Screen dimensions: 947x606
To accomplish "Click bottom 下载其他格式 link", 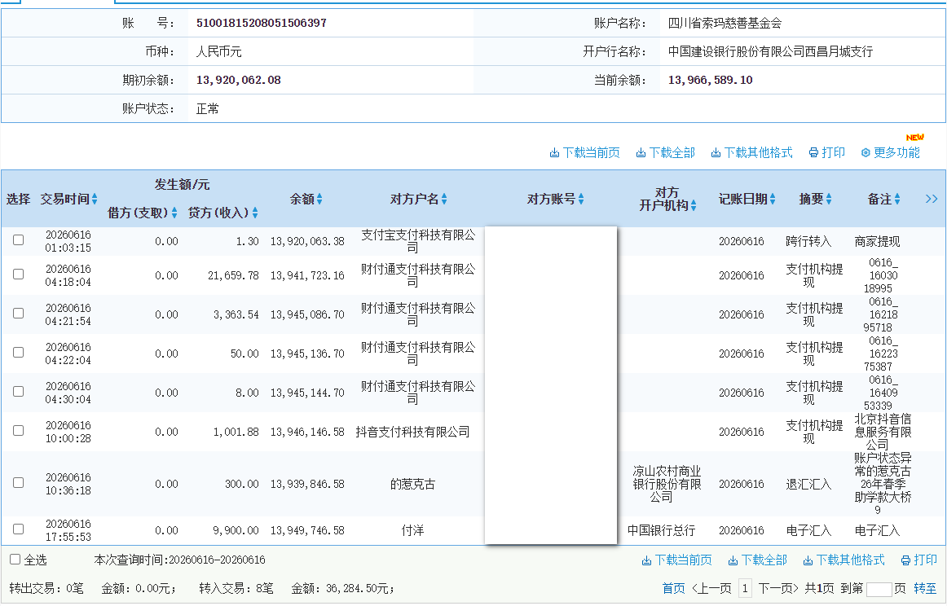I will tap(843, 560).
